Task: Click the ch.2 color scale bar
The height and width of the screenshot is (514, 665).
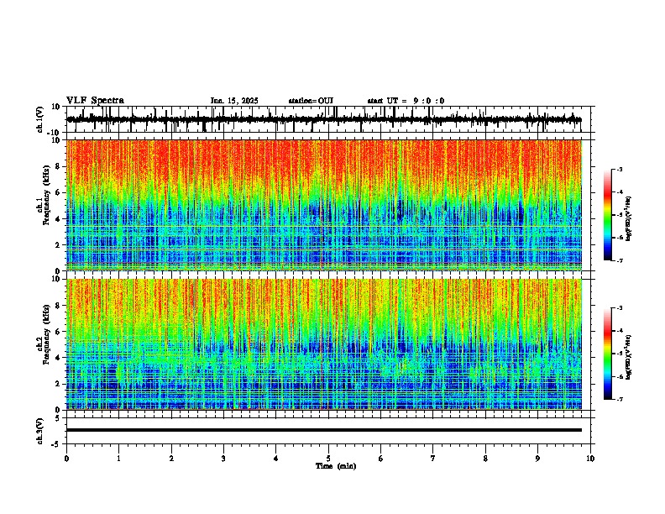Action: tap(608, 354)
